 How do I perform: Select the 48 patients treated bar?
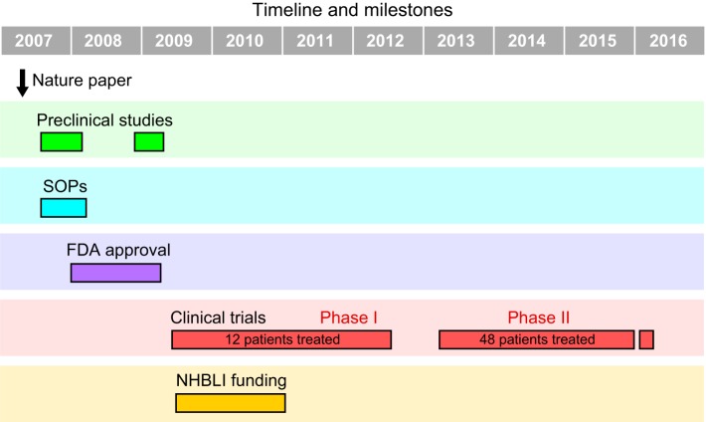[x=537, y=339]
